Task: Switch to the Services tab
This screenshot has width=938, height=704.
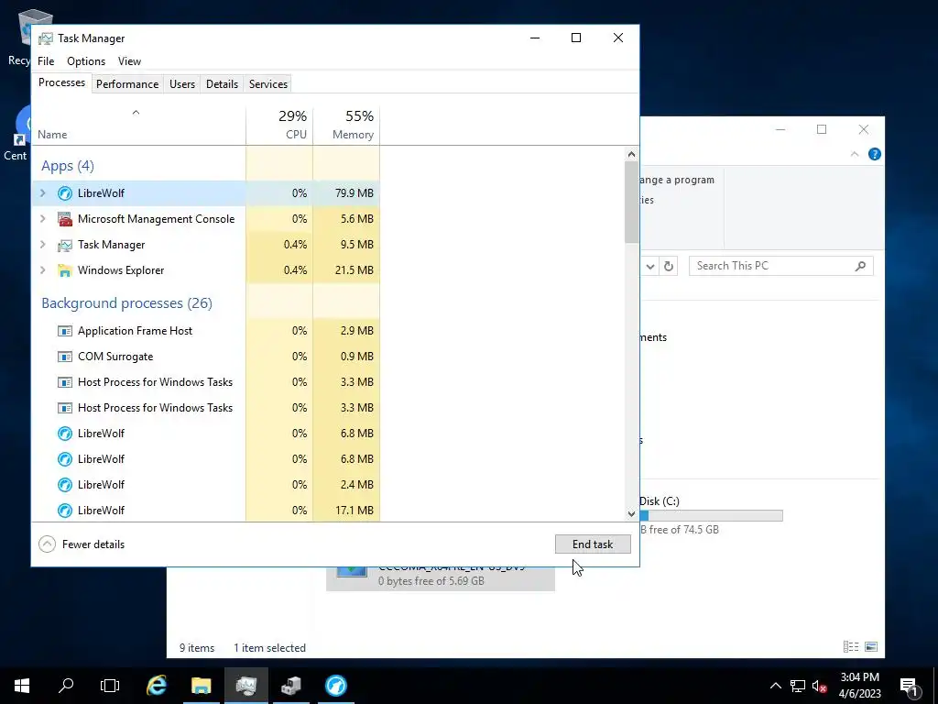Action: [268, 84]
